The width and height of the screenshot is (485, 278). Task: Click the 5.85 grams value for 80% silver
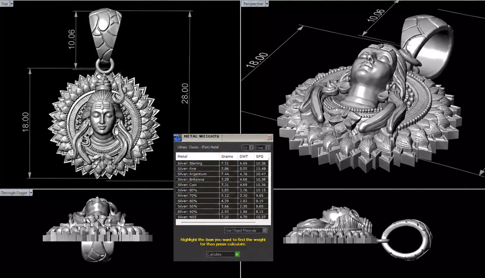pyautogui.click(x=225, y=190)
